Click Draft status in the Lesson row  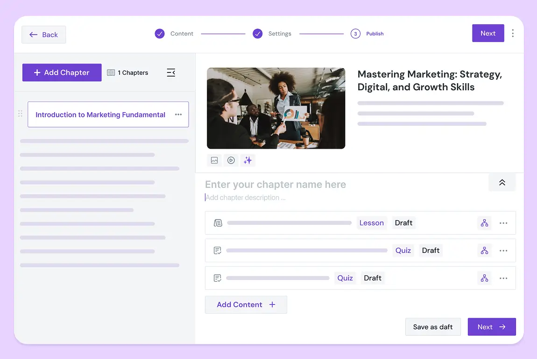pos(403,223)
